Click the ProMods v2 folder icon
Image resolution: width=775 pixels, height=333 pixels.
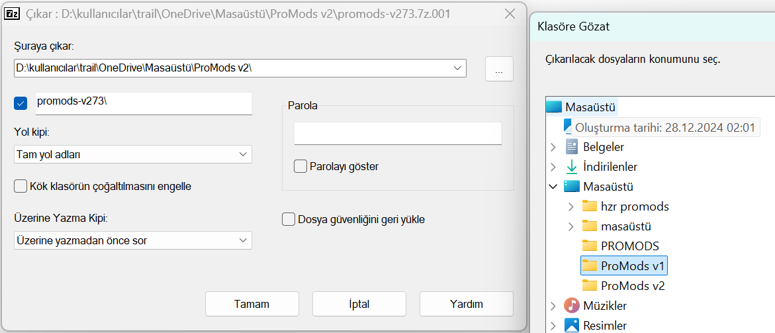[590, 285]
